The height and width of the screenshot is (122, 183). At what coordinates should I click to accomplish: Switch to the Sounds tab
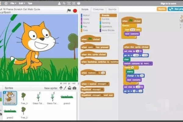(112, 9)
